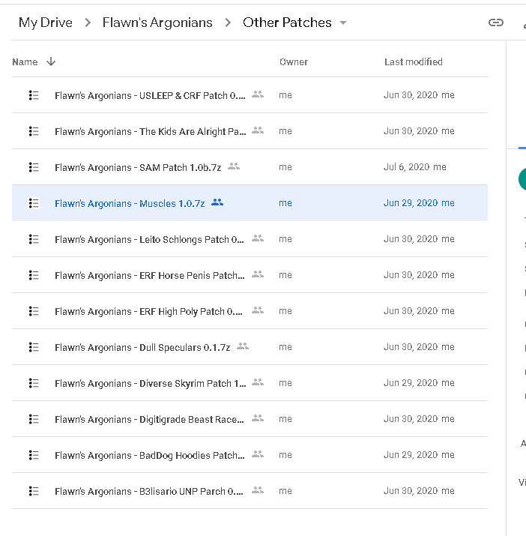Click shared icon on USLEEP & CRF Patch row

[x=258, y=94]
